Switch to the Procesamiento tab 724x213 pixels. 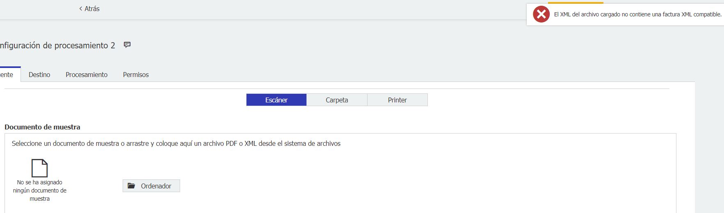[87, 75]
